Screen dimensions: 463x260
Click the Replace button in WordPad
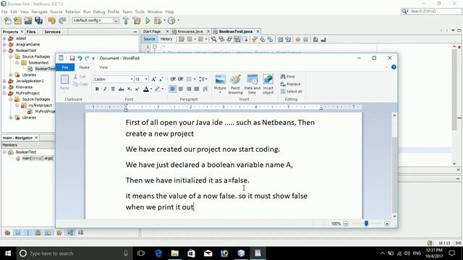point(290,84)
